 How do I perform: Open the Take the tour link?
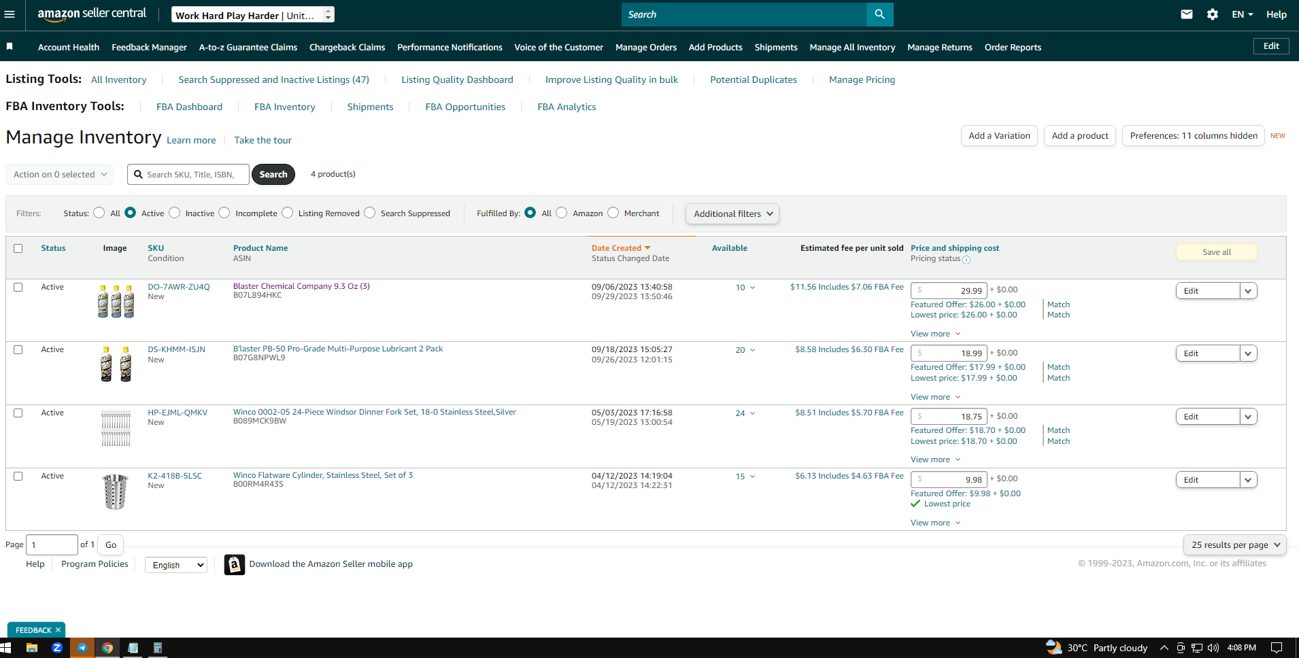pos(263,140)
